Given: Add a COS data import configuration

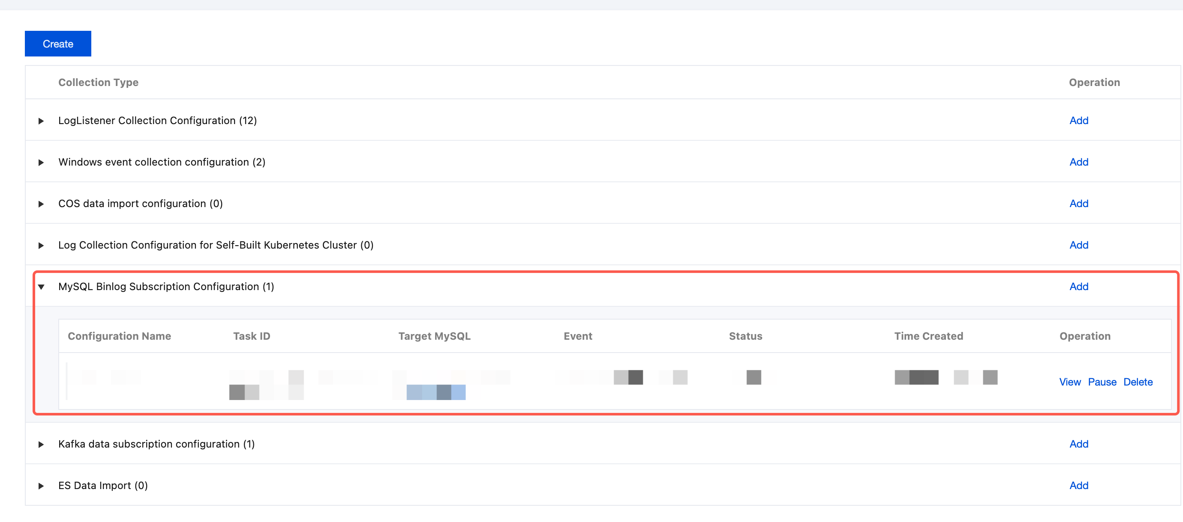Looking at the screenshot, I should coord(1078,204).
